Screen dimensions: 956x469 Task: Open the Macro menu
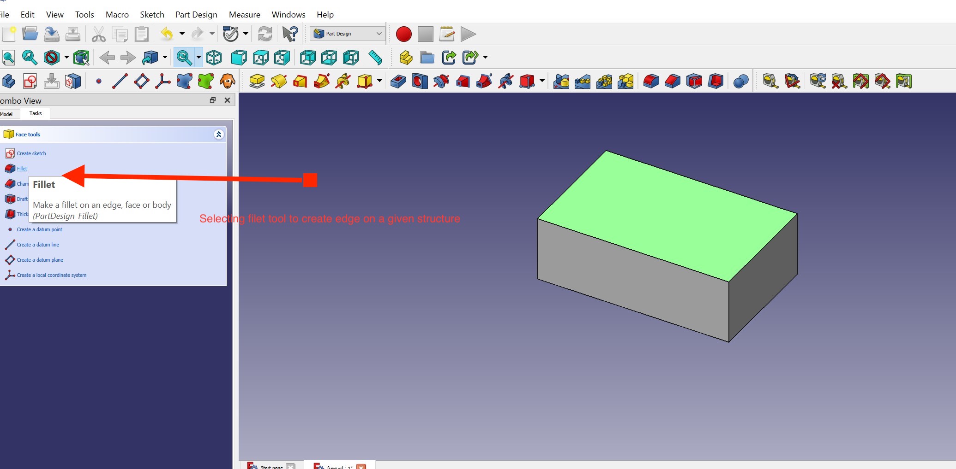coord(117,14)
